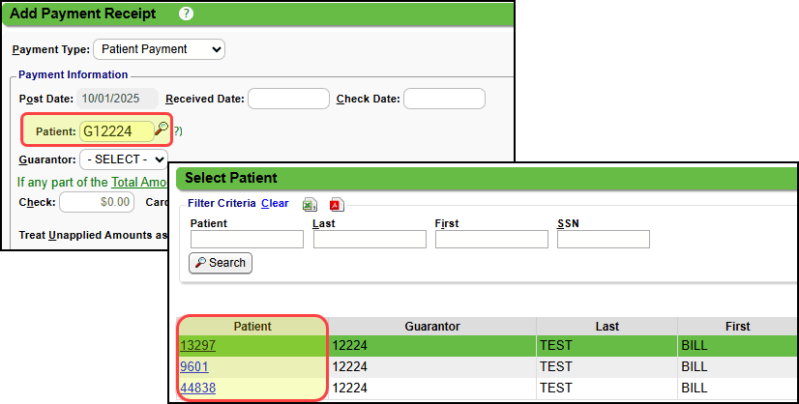The image size is (799, 404).
Task: Export patient list to Excel icon
Action: click(x=310, y=204)
